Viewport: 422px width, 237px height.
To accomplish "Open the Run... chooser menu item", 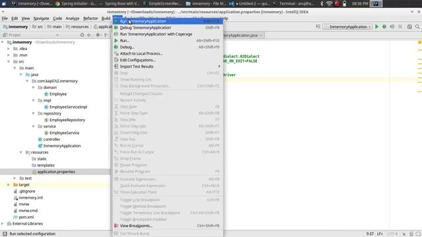I will [x=167, y=41].
